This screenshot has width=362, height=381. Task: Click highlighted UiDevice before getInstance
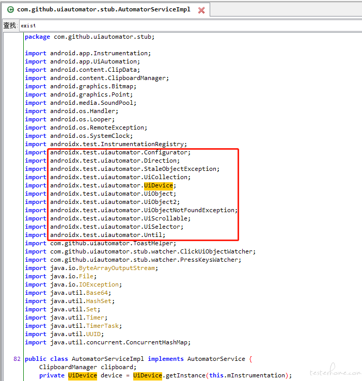[147, 375]
